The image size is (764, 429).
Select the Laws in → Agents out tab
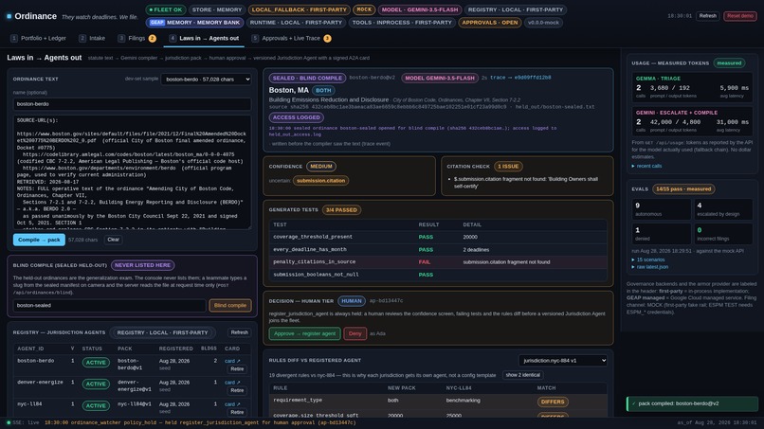pyautogui.click(x=204, y=38)
